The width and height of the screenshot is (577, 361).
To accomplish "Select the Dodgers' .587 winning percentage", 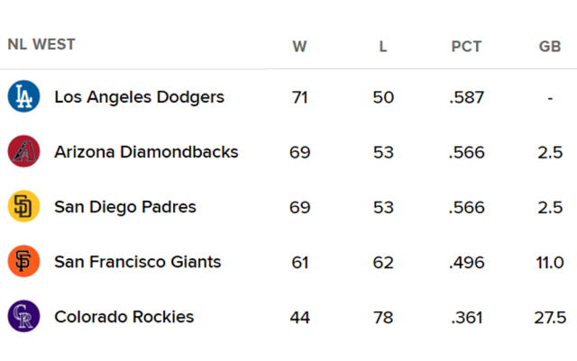I will pyautogui.click(x=466, y=97).
